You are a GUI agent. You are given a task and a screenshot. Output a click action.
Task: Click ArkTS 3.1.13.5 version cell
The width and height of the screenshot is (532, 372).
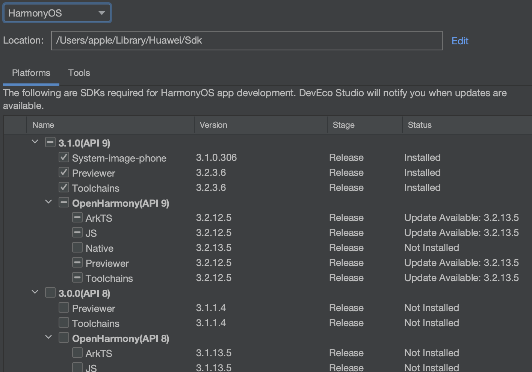coord(214,353)
